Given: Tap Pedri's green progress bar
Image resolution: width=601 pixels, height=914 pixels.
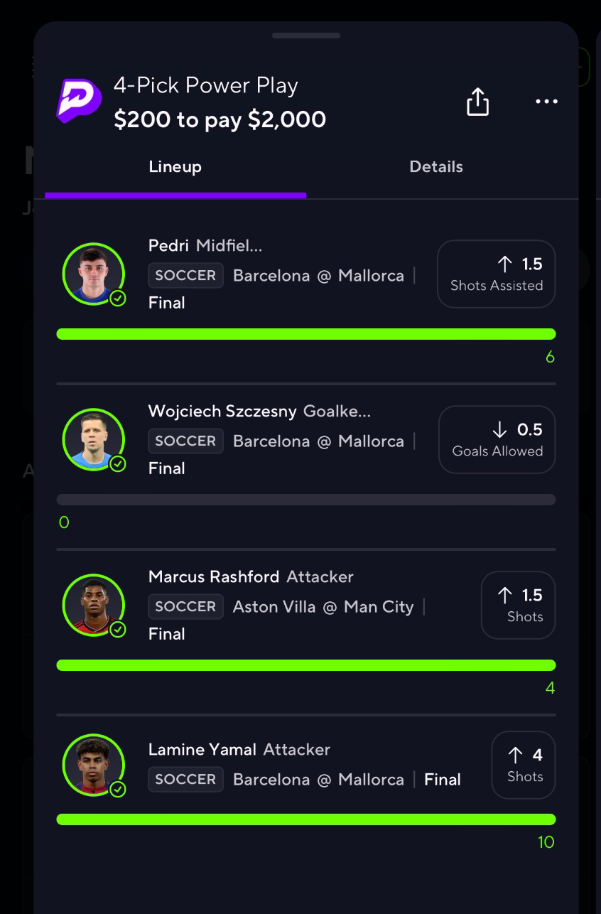Looking at the screenshot, I should (306, 334).
